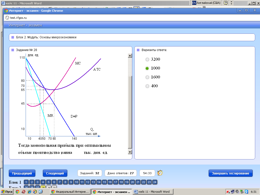Click the question panel scrollbar thumb

[x=130, y=112]
